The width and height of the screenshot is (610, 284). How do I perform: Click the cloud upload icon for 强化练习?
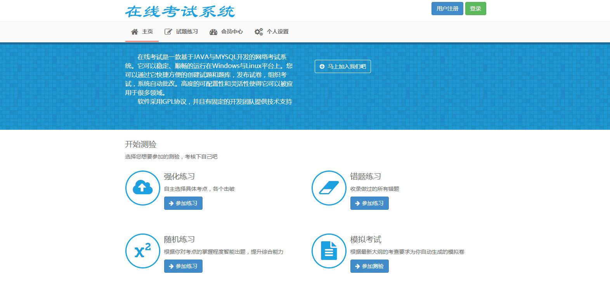[x=143, y=188]
